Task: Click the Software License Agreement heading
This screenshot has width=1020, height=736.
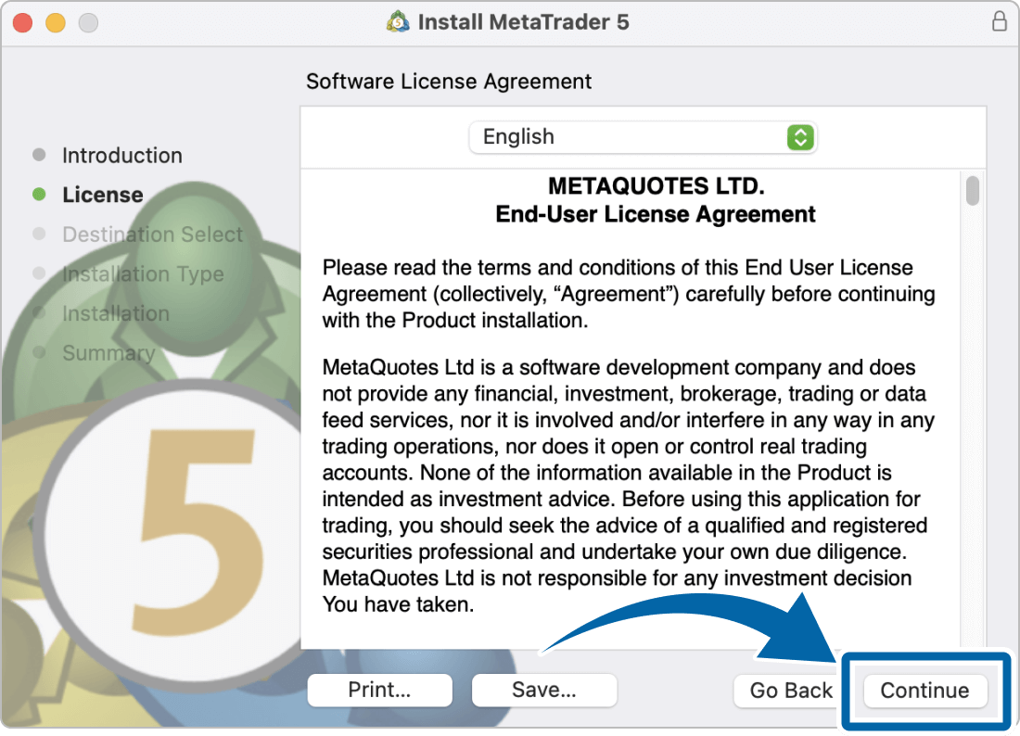Action: point(449,82)
